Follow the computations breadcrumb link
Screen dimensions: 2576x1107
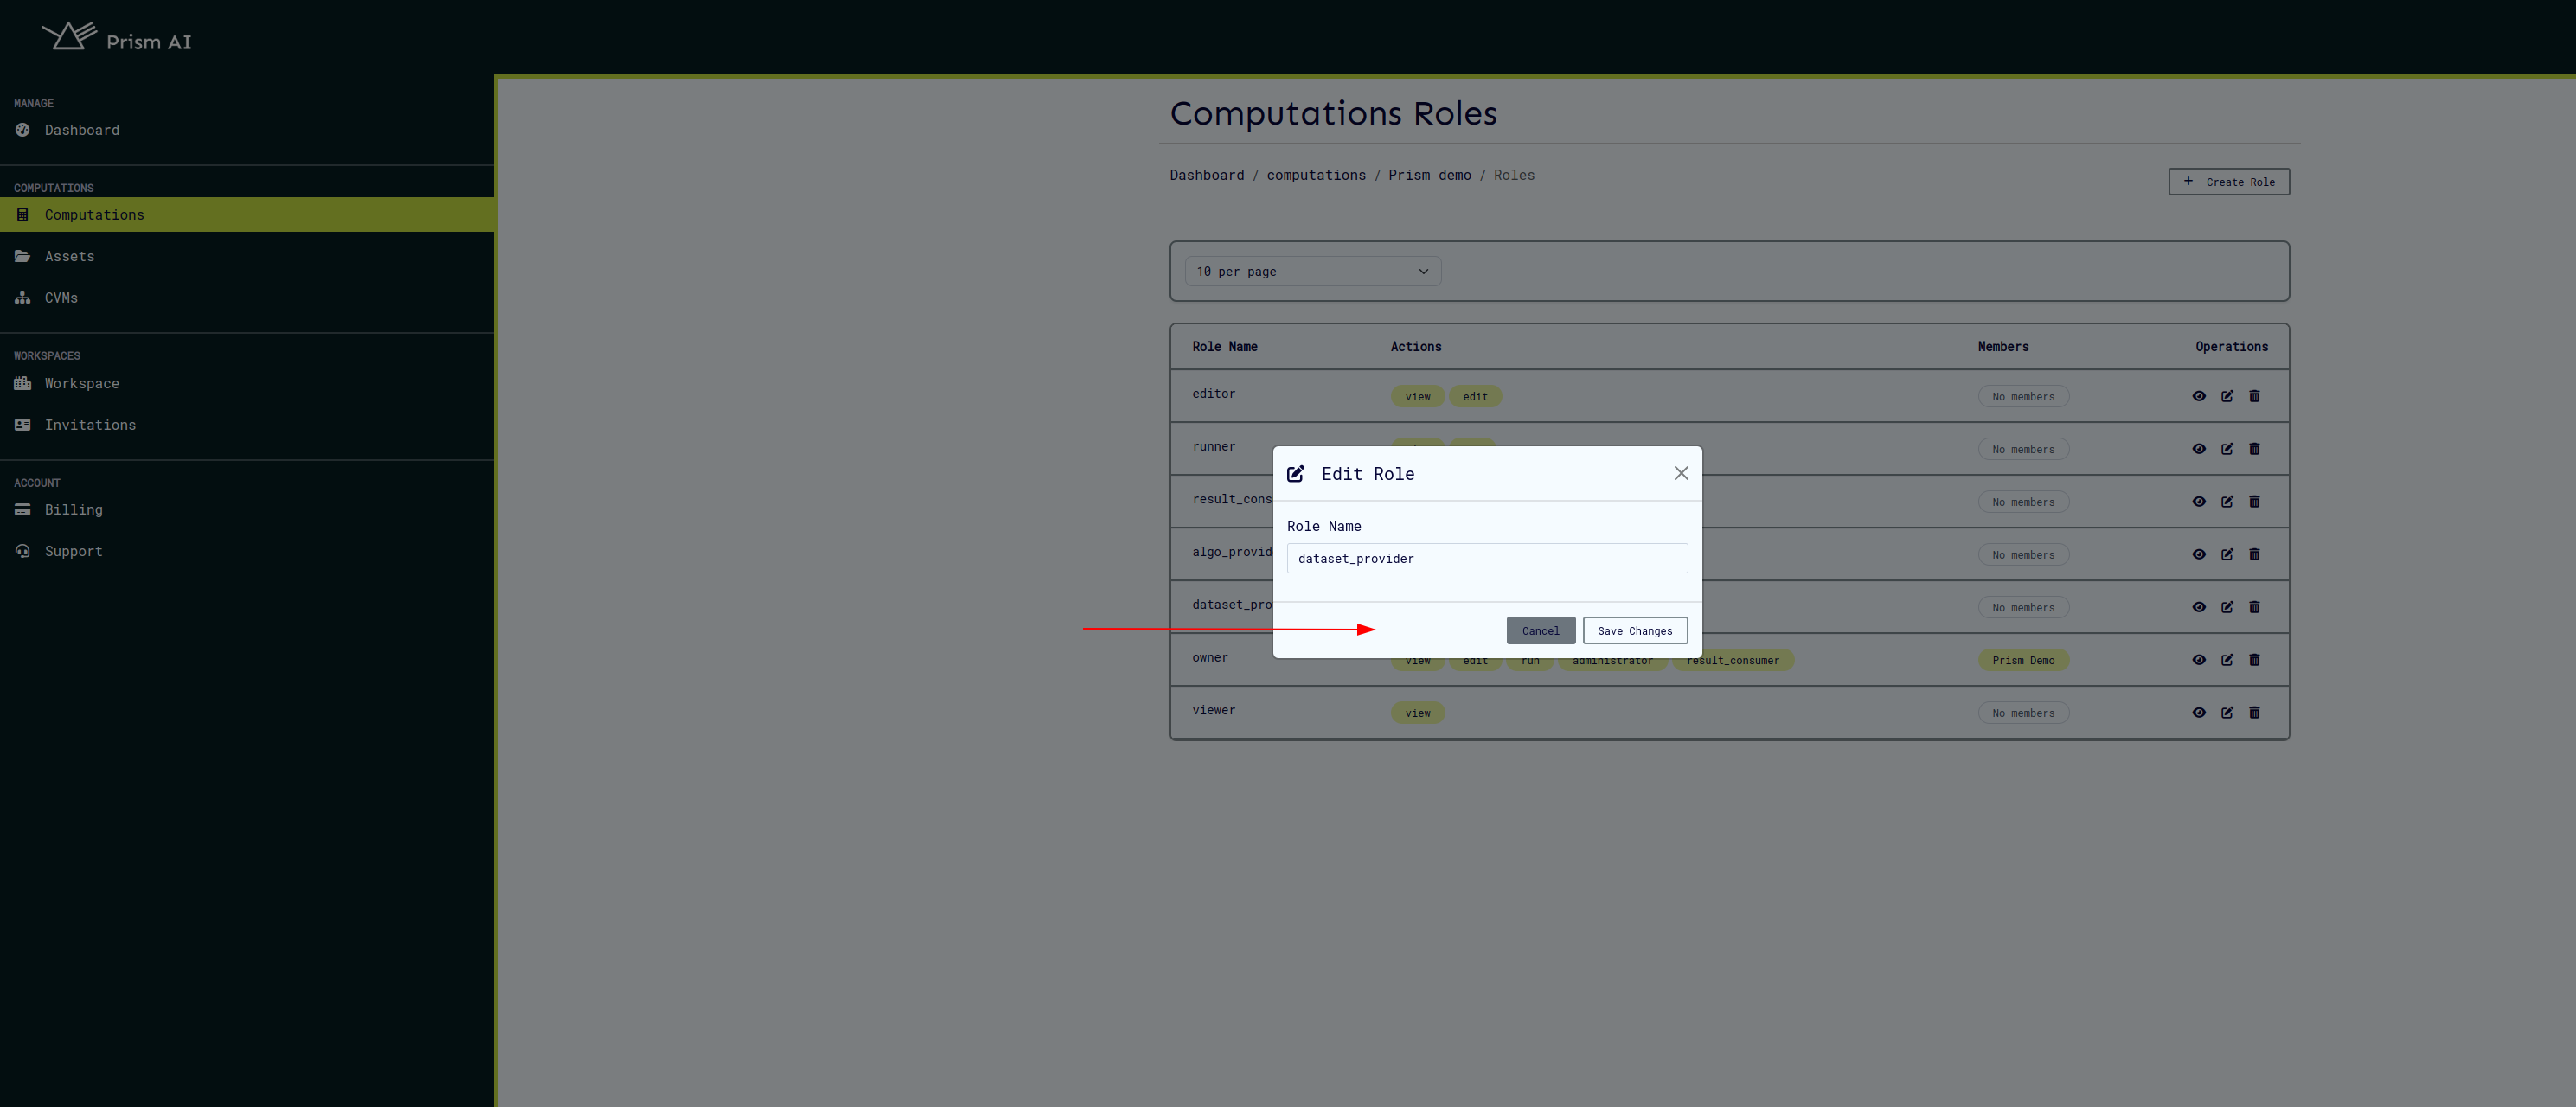pyautogui.click(x=1316, y=175)
